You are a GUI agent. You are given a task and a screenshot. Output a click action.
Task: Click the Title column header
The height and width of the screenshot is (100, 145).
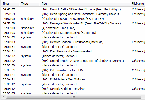(85, 4)
